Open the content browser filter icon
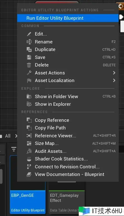This screenshot has width=124, height=216. (x=13, y=149)
